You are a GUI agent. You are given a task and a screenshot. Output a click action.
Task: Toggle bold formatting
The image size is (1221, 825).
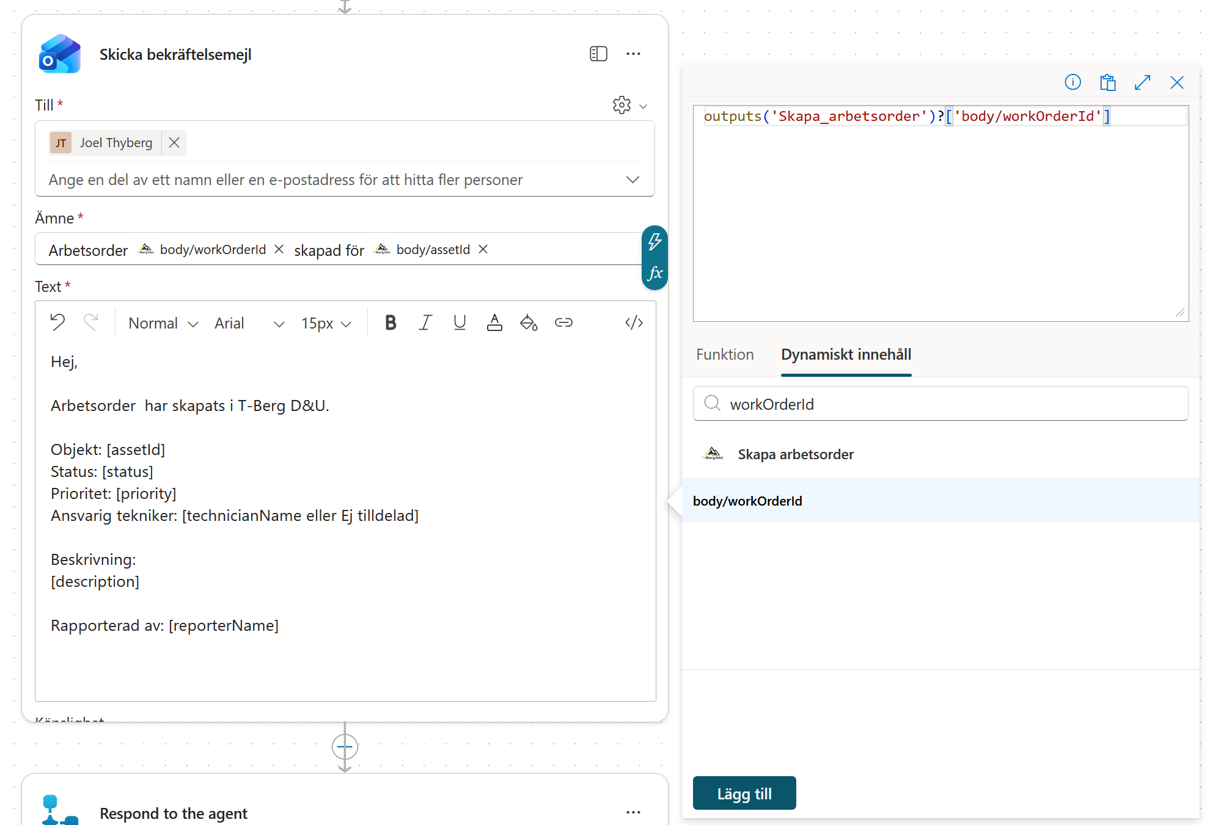click(391, 322)
